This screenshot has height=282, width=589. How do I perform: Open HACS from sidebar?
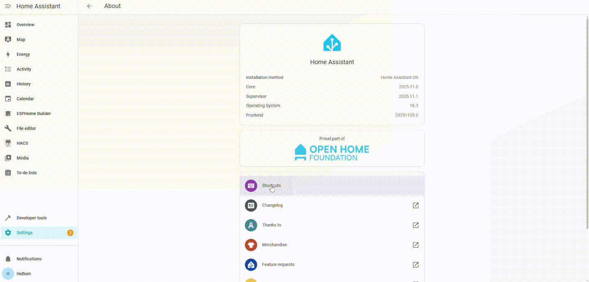click(x=39, y=143)
